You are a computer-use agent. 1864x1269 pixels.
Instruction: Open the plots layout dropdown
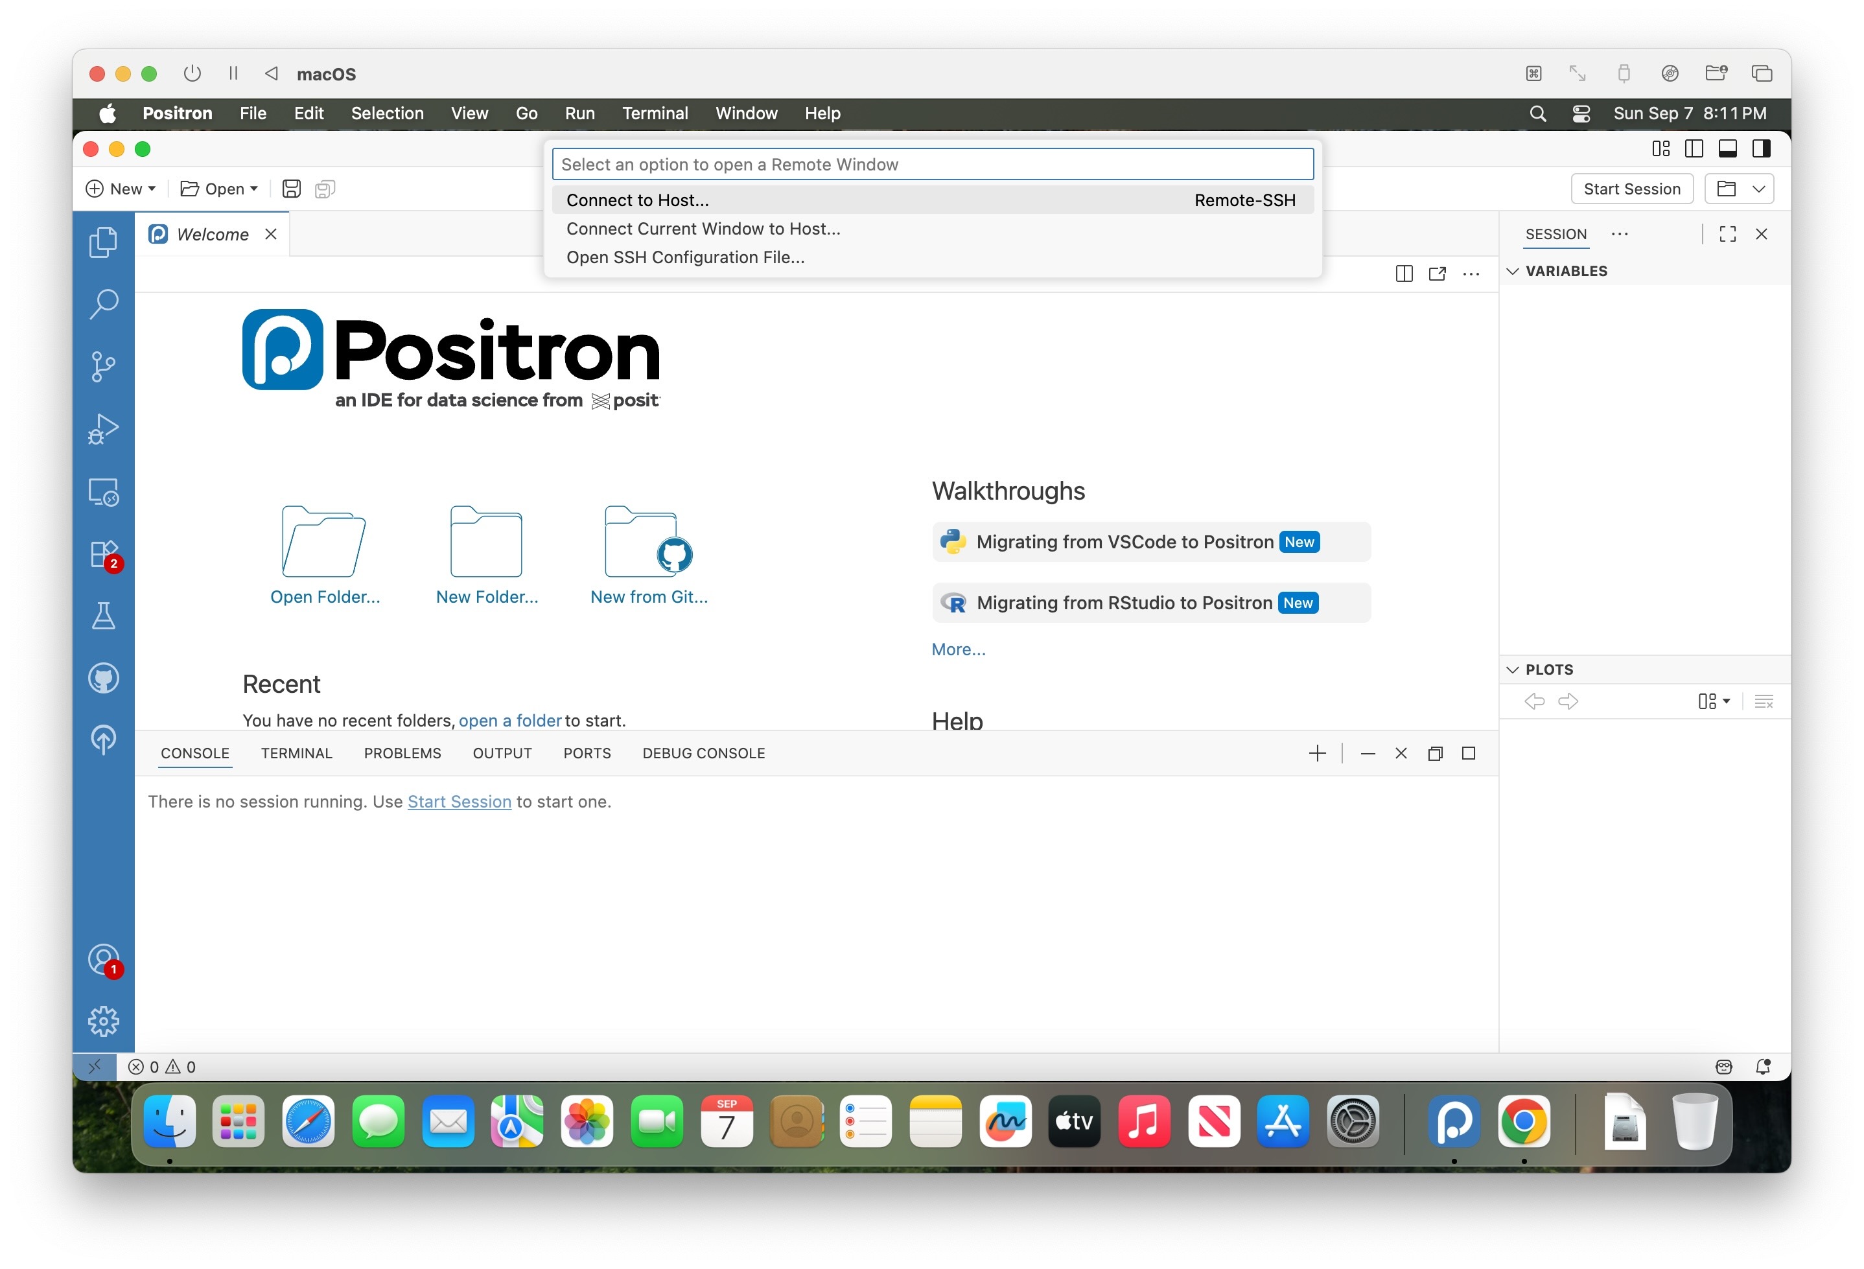click(x=1714, y=701)
